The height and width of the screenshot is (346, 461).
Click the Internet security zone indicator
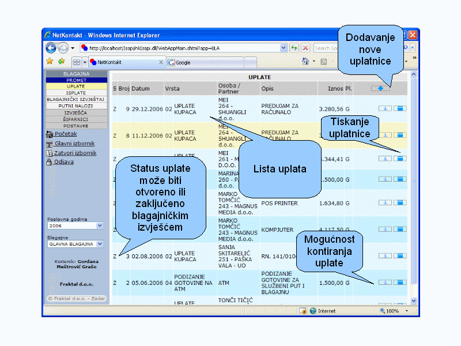[x=323, y=311]
